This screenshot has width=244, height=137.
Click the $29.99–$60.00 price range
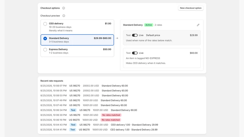click(x=102, y=38)
